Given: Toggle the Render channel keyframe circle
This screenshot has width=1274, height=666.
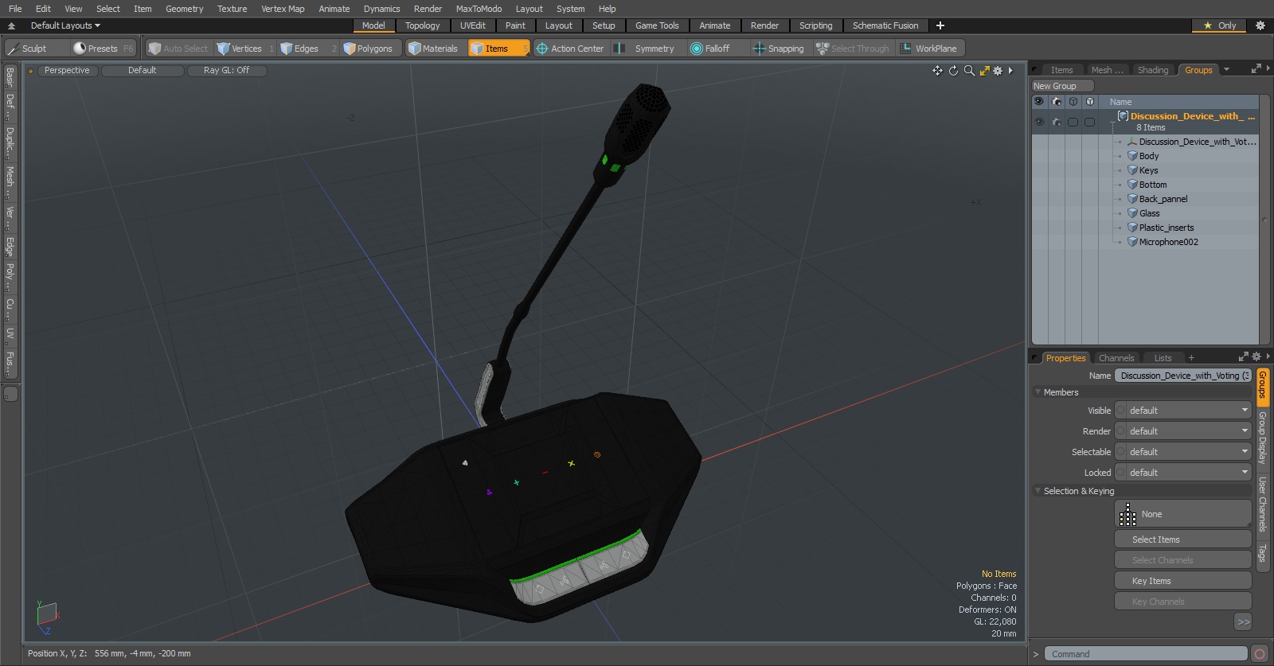Looking at the screenshot, I should click(x=1121, y=431).
